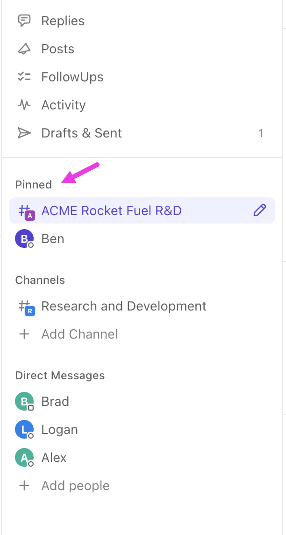Click the pencil edit icon on ACME Rocket Fuel R&D
Viewport: 286px width, 535px height.
coord(259,210)
